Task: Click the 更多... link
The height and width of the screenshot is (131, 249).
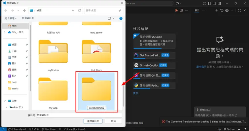Action: [x=136, y=93]
